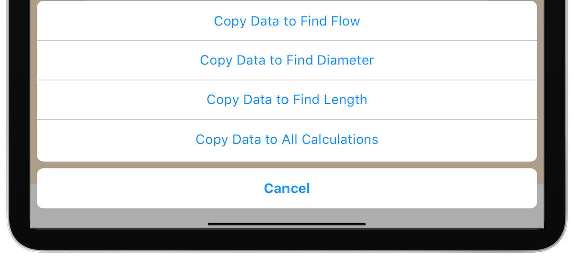Viewport: 574px width, 259px height.
Task: Tap the tan gap above Cancel
Action: tap(286, 165)
